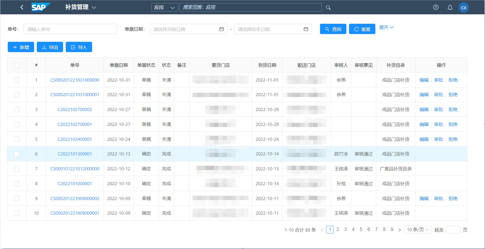Check the checkbox for row 1
485x249 pixels.
[x=17, y=80]
